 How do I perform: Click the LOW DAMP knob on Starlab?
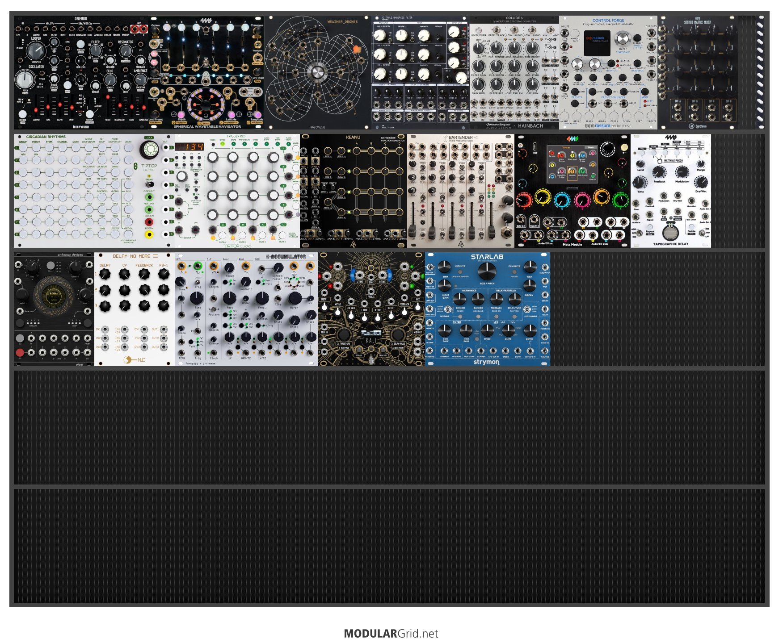(x=445, y=330)
